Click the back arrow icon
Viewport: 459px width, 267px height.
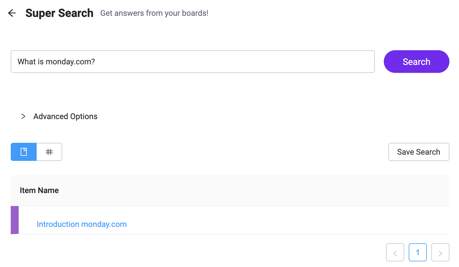tap(12, 13)
